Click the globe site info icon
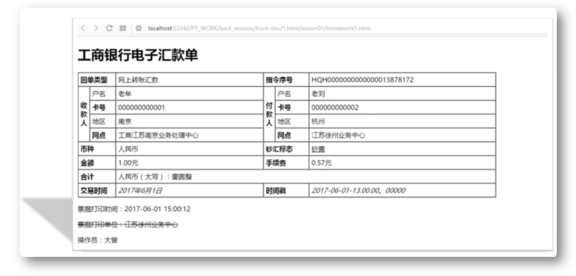 [x=138, y=28]
